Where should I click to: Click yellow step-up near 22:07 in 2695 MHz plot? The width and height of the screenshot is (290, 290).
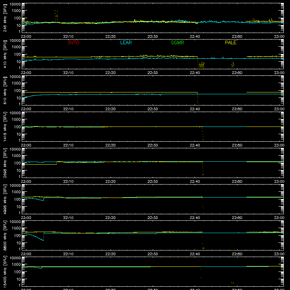[x=57, y=163]
